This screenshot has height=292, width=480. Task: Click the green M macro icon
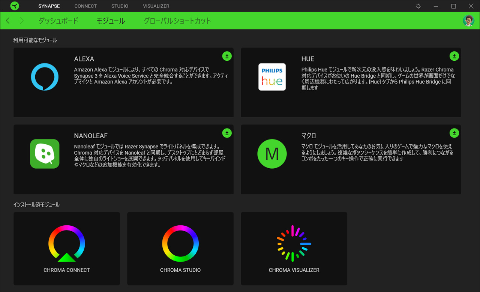click(272, 154)
